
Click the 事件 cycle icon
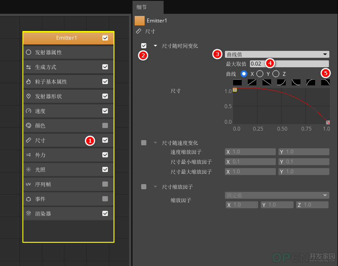tap(28, 199)
